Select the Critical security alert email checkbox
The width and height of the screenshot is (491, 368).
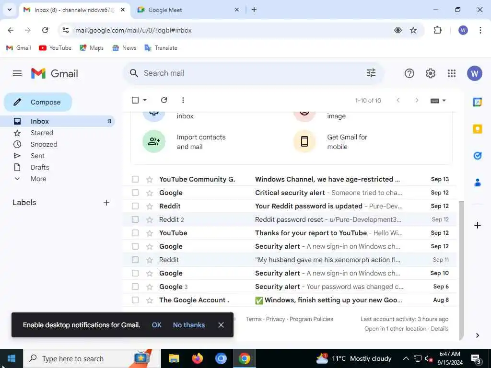coord(135,193)
